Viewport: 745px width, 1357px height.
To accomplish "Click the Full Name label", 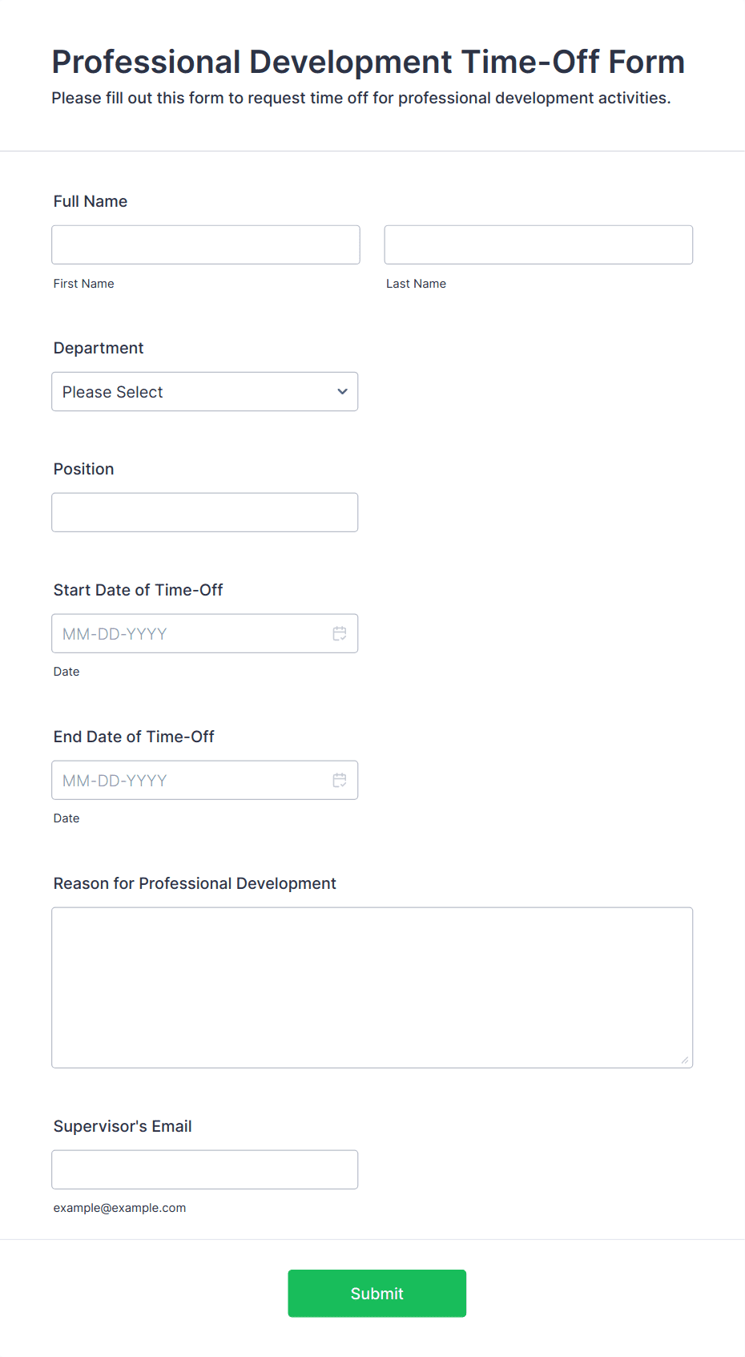I will (91, 201).
